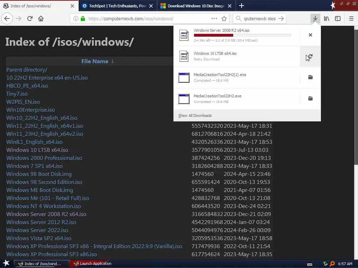Viewport: 358px width, 268px height.
Task: Open XP Professional SP3 x86 Integral Edition (Vanilla).iso
Action: pos(94,246)
